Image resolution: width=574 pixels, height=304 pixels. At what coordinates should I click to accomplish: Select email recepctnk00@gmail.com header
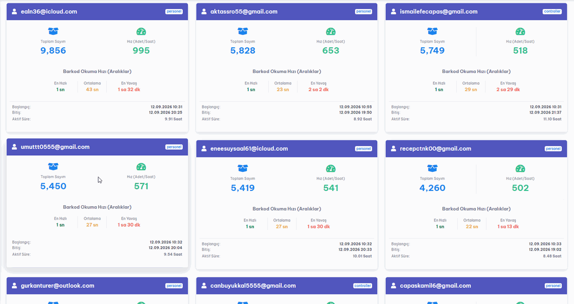pyautogui.click(x=435, y=148)
